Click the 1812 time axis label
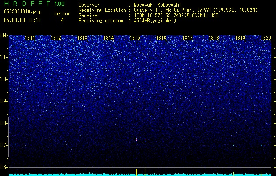The width and height of the screenshot is (276, 176). pos(56,38)
